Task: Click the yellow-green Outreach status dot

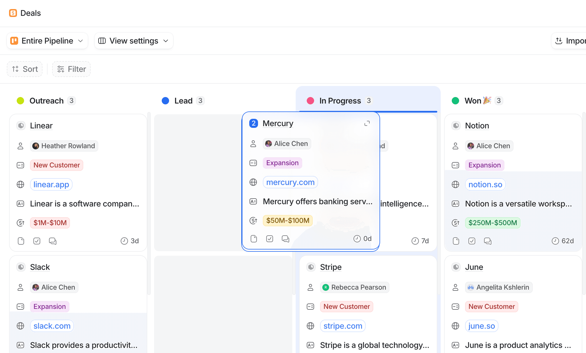Action: tap(20, 101)
